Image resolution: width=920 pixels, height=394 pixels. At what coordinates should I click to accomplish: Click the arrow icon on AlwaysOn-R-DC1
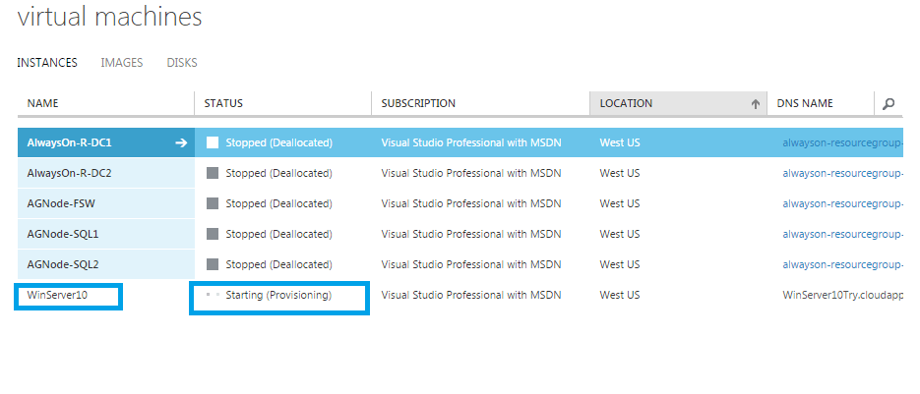[x=181, y=142]
